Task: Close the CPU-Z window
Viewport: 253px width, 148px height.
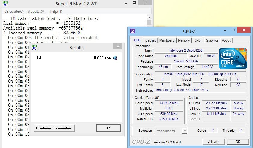Action: [244, 30]
